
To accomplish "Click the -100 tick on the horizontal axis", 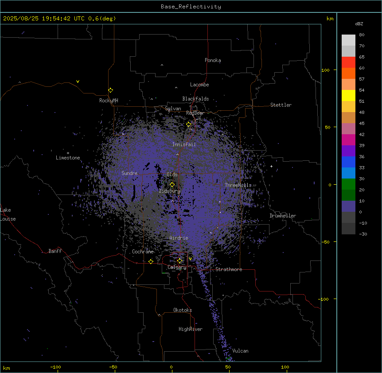I will pos(55,367).
